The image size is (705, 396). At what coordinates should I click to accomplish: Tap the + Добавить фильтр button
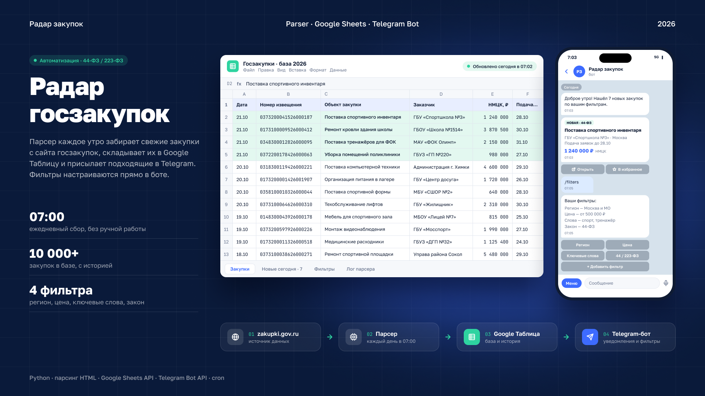coord(605,267)
